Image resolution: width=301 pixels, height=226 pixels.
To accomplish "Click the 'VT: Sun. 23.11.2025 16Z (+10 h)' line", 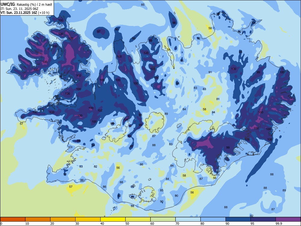I will tap(25, 13).
